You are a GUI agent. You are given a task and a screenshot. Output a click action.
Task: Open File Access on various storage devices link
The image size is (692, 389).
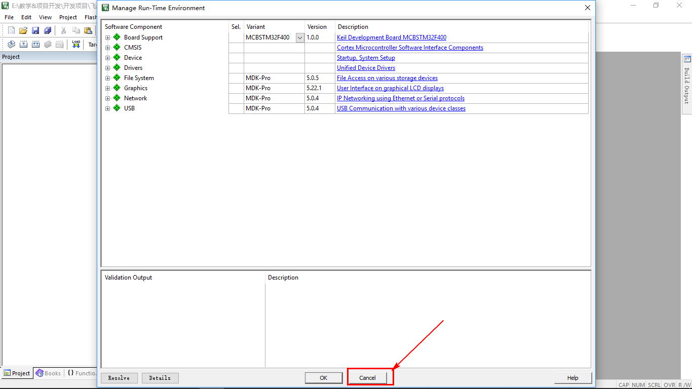click(x=387, y=78)
